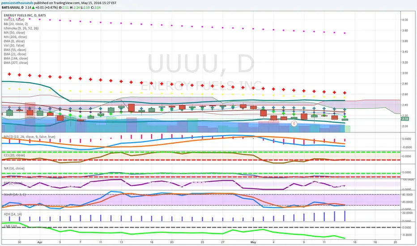This screenshot has width=417, height=246.
Task: Click the green up-arrow next to +0.01
Action: [x=33, y=8]
